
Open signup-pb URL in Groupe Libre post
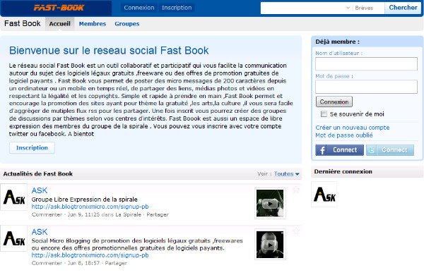pyautogui.click(x=90, y=207)
